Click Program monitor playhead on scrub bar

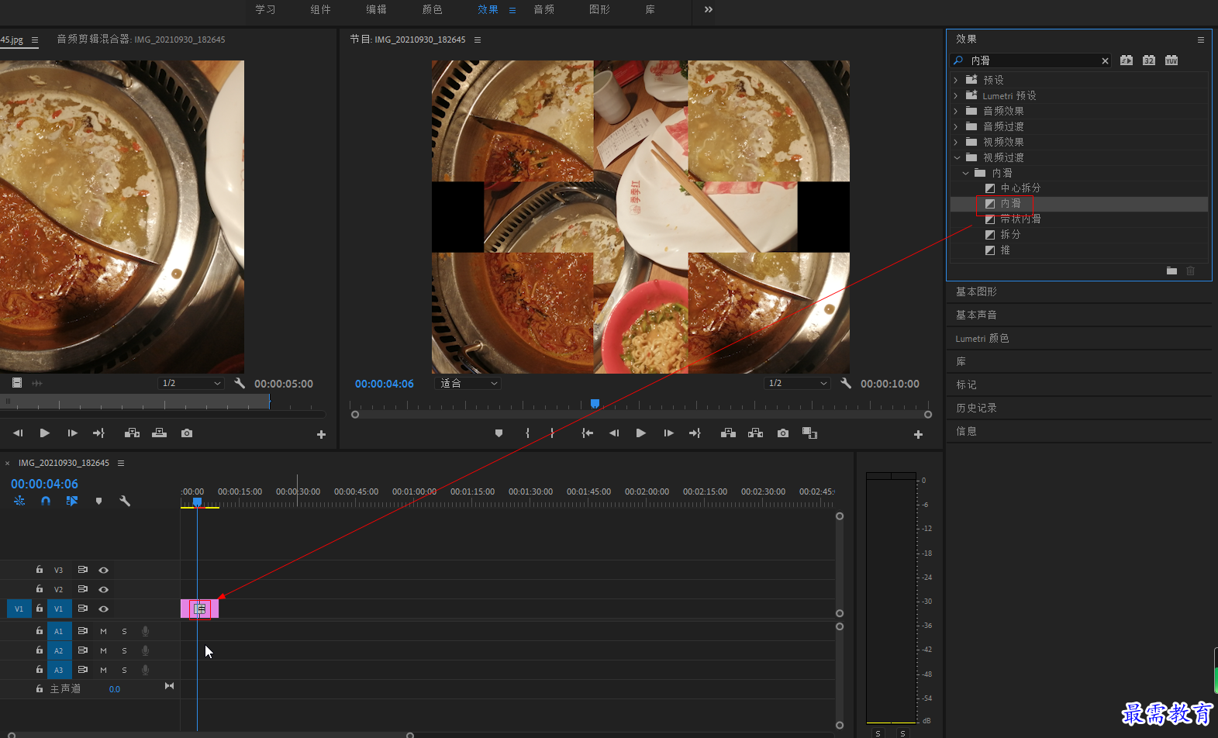(595, 404)
